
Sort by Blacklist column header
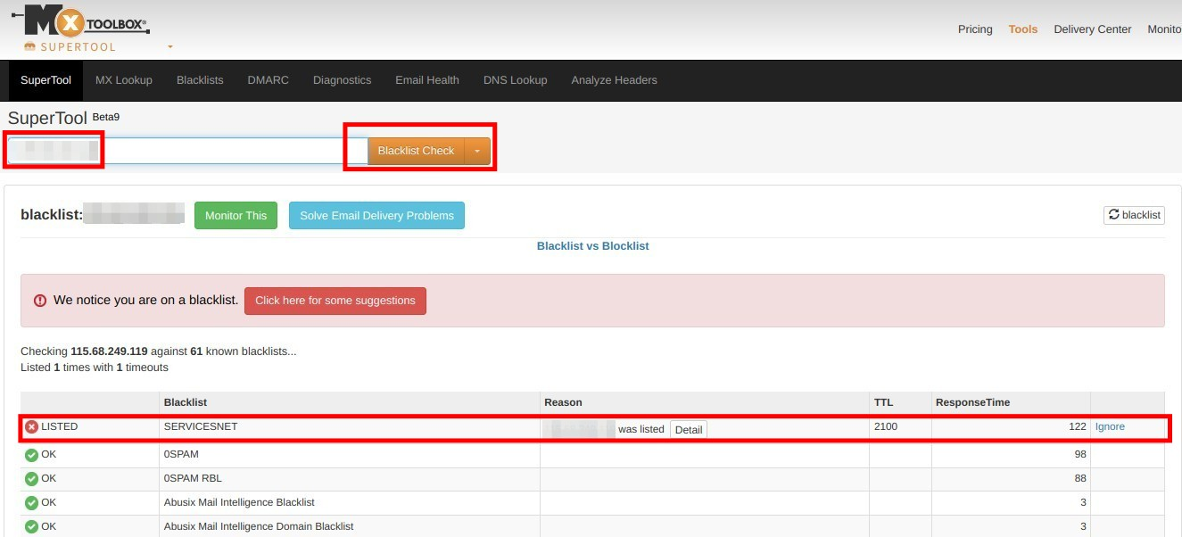(x=186, y=402)
